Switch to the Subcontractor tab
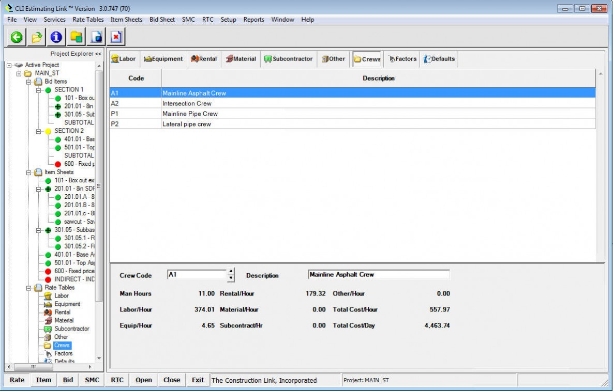This screenshot has height=391, width=613. (x=289, y=59)
